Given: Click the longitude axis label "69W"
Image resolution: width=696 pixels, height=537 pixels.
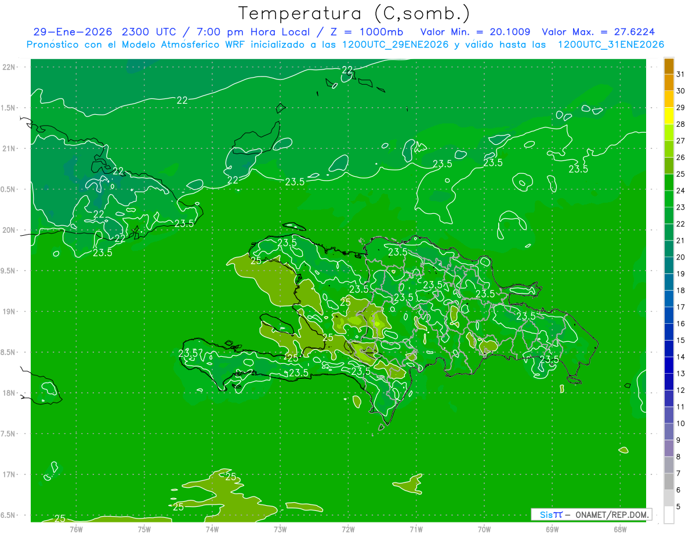Looking at the screenshot, I should 552,529.
